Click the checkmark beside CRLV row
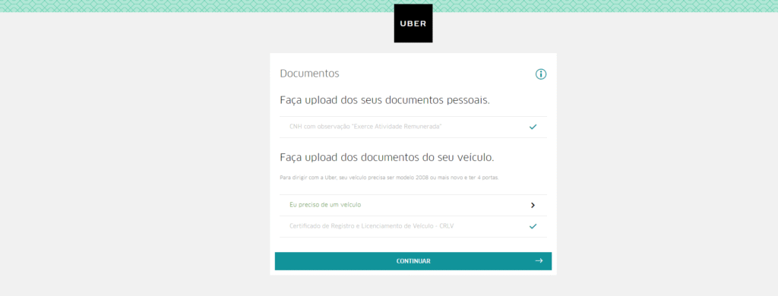Viewport: 778px width, 296px height. 533,226
